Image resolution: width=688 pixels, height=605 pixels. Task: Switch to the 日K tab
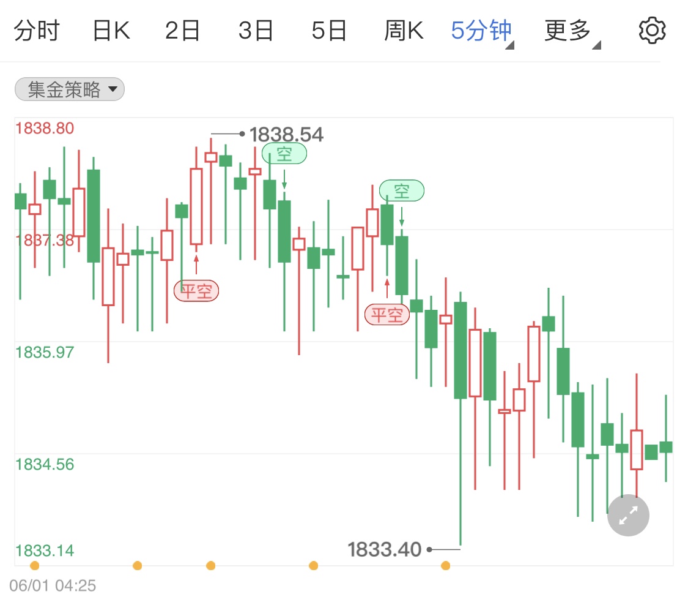click(x=111, y=29)
